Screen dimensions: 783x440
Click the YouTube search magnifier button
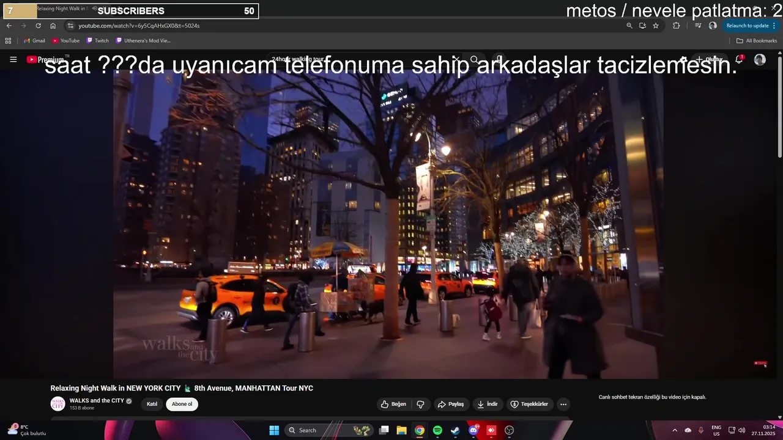click(475, 59)
